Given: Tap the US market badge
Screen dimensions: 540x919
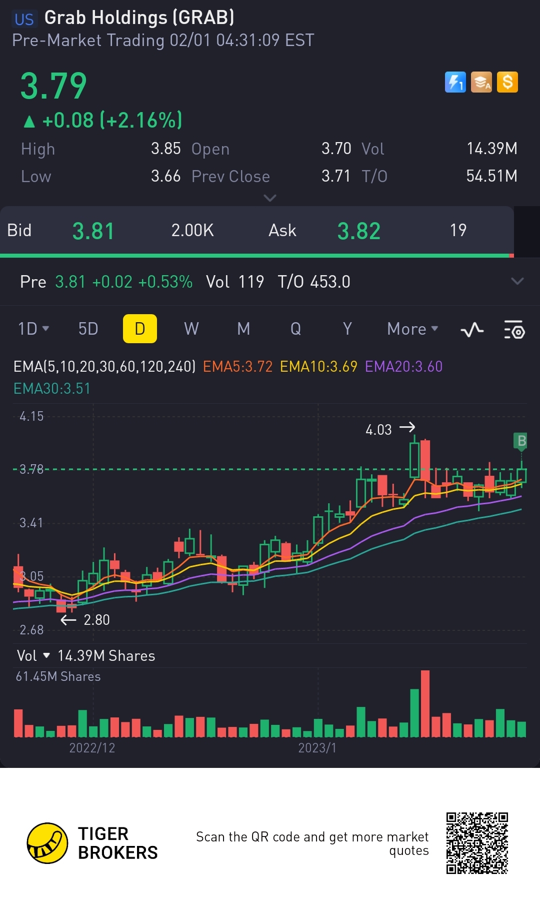Looking at the screenshot, I should [x=24, y=20].
